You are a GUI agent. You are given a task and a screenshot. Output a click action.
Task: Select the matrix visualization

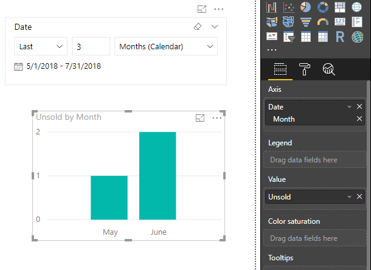(x=323, y=37)
